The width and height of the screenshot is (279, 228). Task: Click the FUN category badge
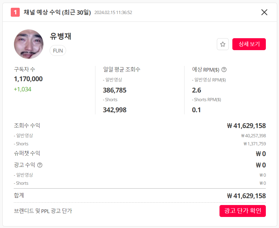[57, 50]
